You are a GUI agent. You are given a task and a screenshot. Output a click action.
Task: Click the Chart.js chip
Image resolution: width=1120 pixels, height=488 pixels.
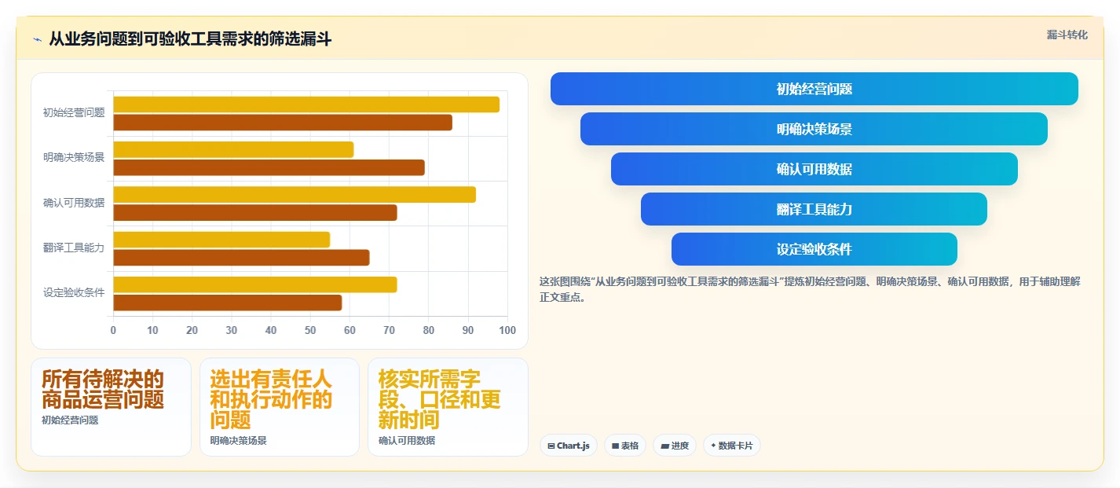[x=569, y=446]
